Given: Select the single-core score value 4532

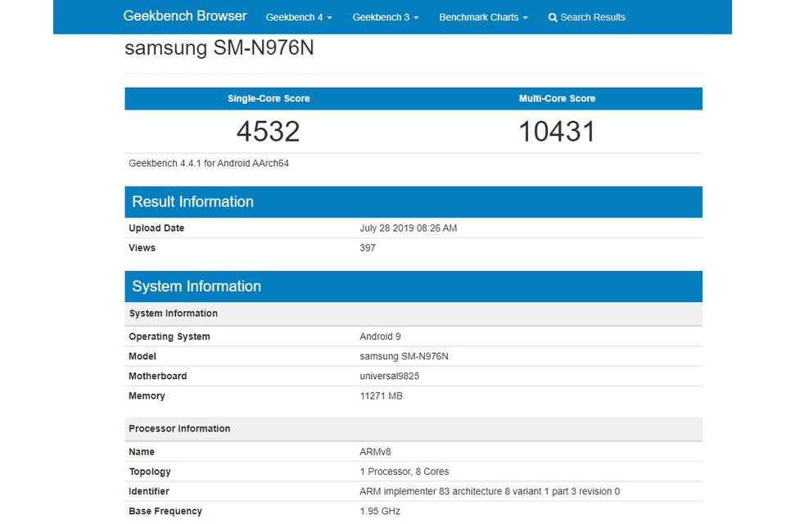Looking at the screenshot, I should tap(269, 131).
